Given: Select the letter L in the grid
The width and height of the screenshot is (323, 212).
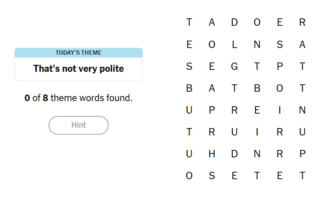Looking at the screenshot, I should pos(234,45).
